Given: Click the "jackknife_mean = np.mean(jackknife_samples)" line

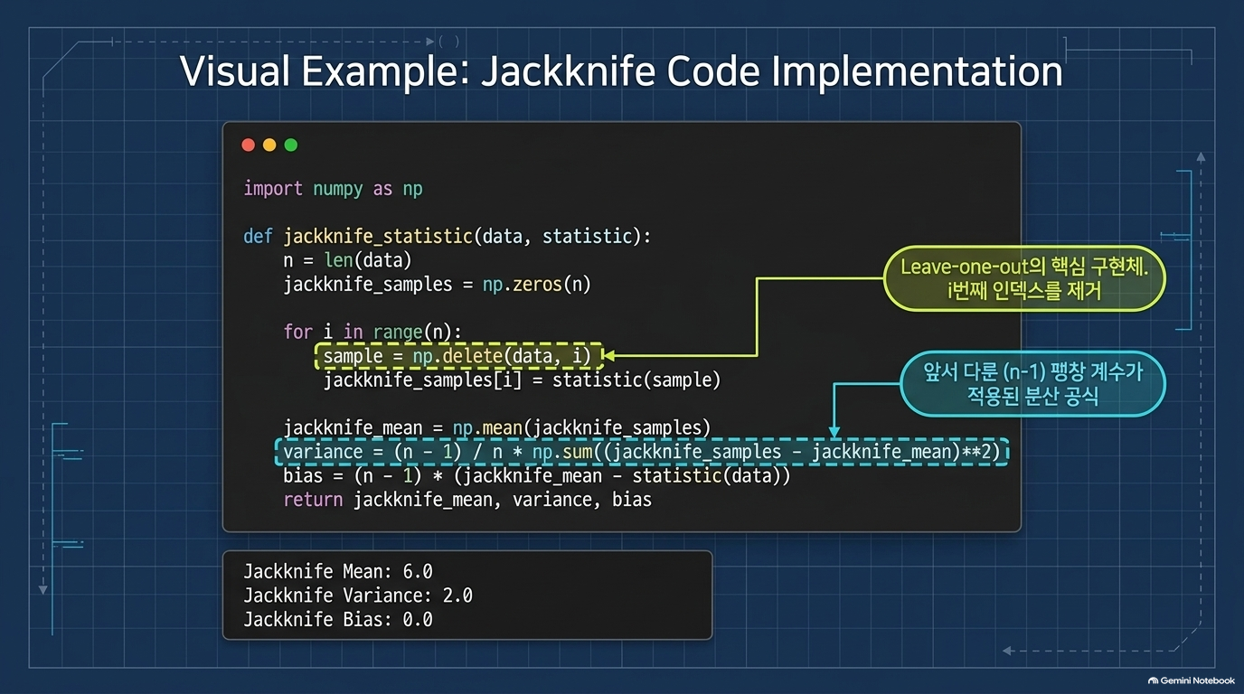Looking at the screenshot, I should coord(497,427).
